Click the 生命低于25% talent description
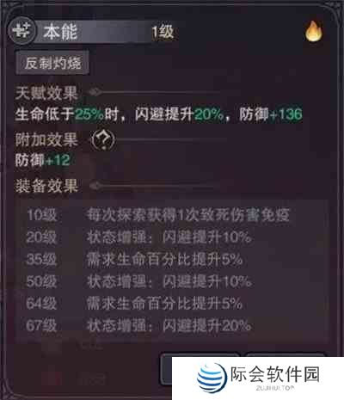 click(159, 114)
